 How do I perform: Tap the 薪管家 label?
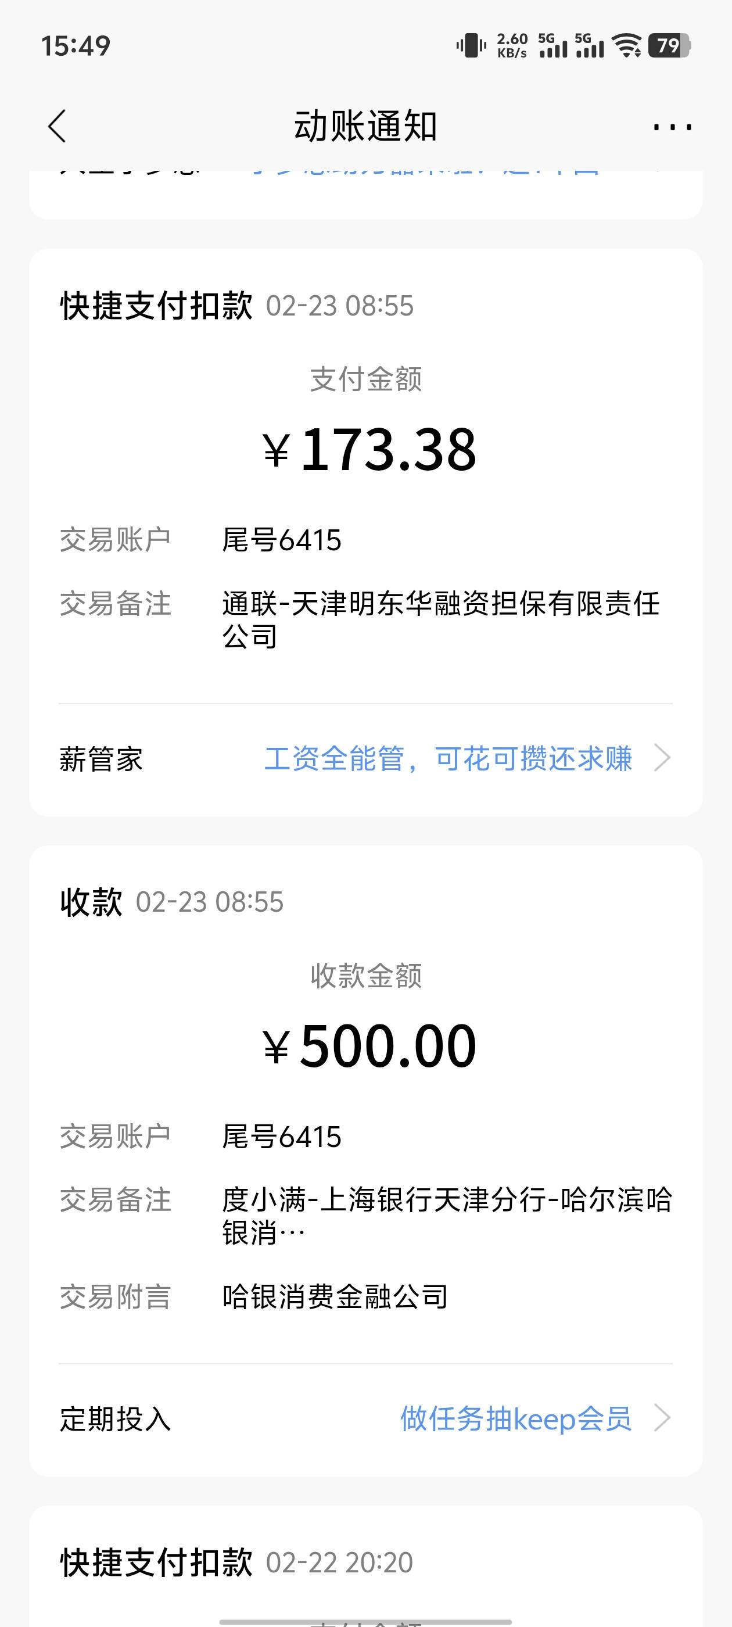(101, 759)
